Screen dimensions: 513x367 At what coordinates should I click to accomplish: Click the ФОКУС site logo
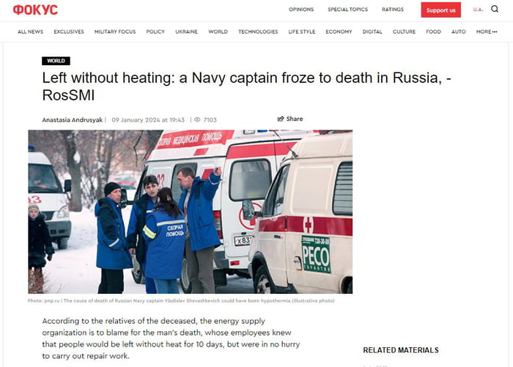click(35, 10)
